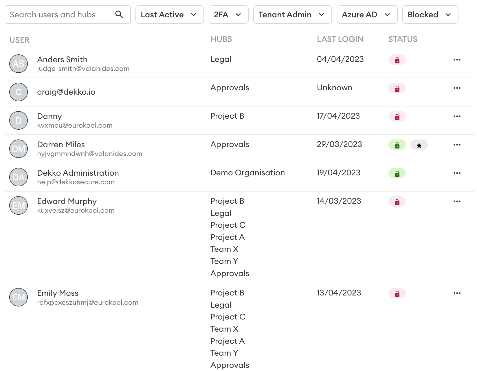The width and height of the screenshot is (477, 371).
Task: Sort by the HUBS column header
Action: click(x=221, y=39)
